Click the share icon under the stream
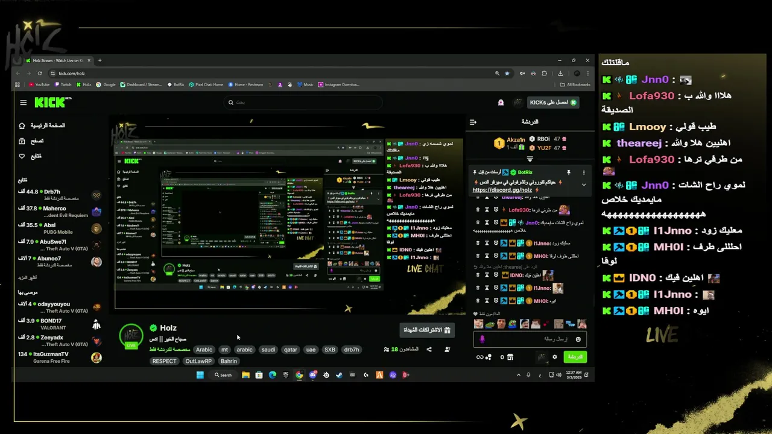Viewport: 772px width, 434px height. [x=429, y=350]
